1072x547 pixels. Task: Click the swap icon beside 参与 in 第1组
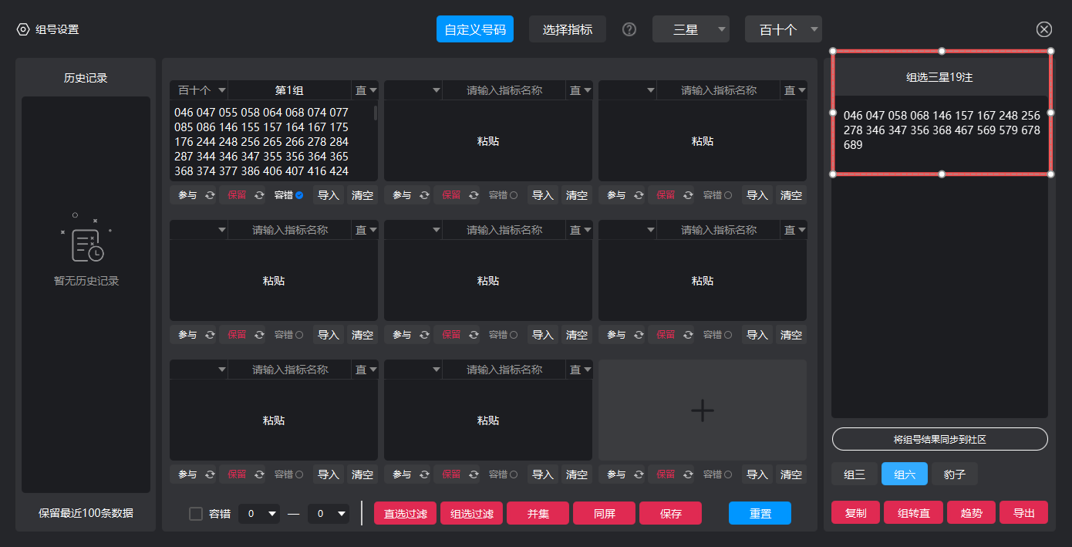[210, 195]
